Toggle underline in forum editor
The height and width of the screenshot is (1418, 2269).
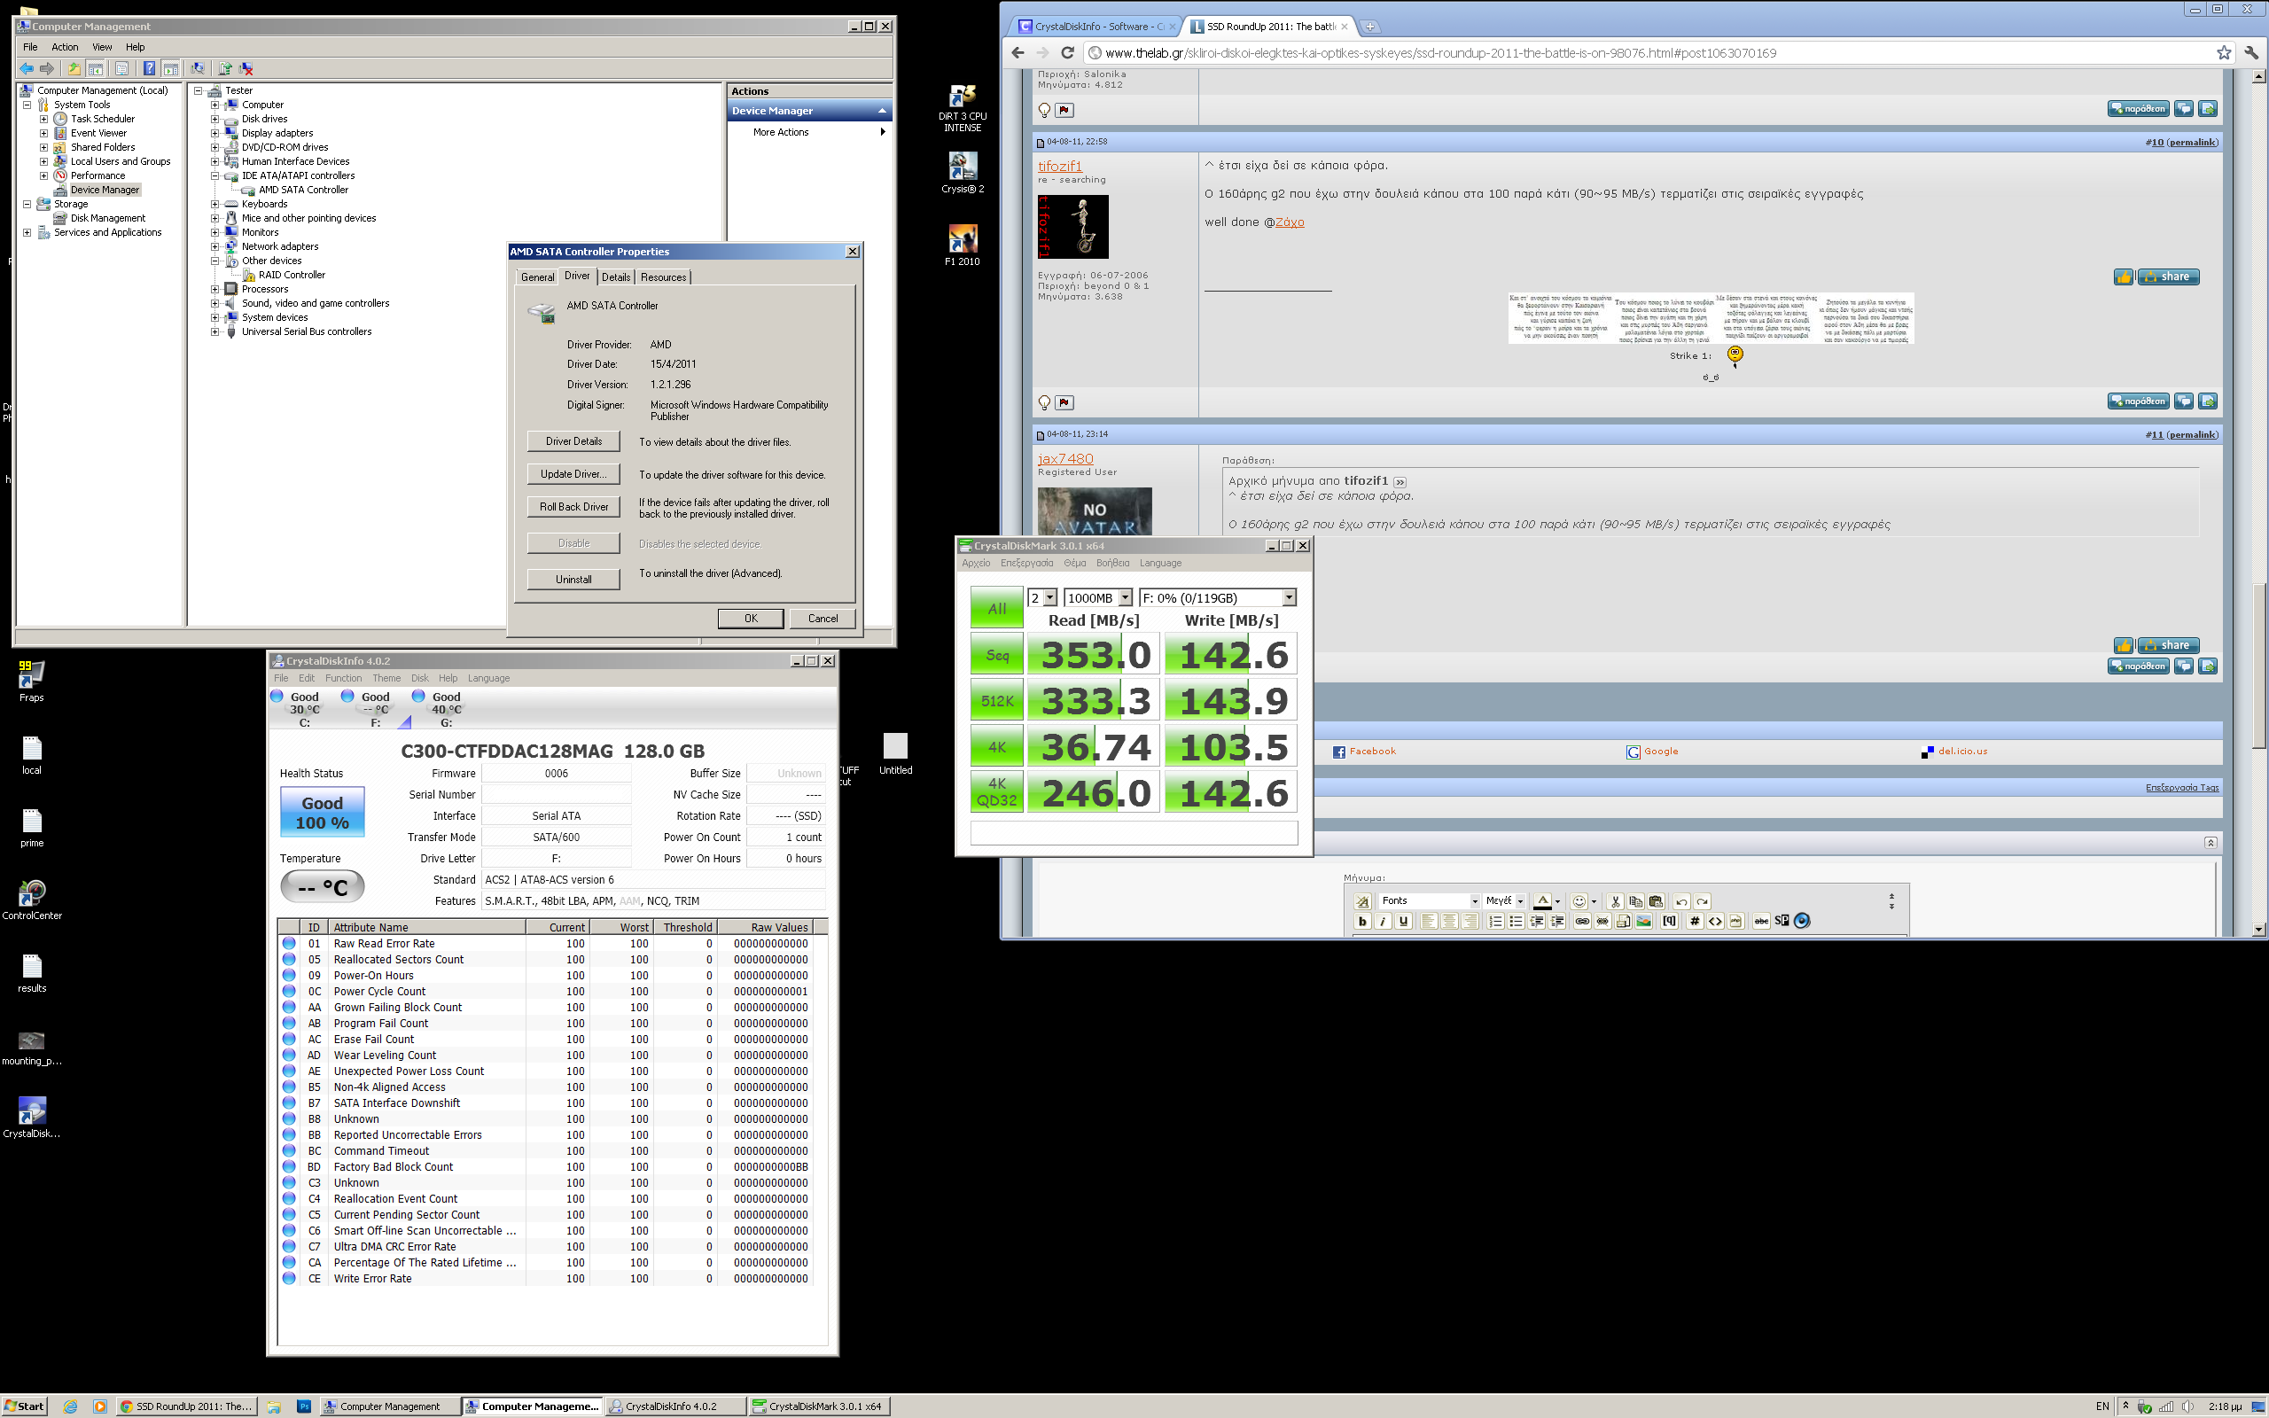(1404, 921)
